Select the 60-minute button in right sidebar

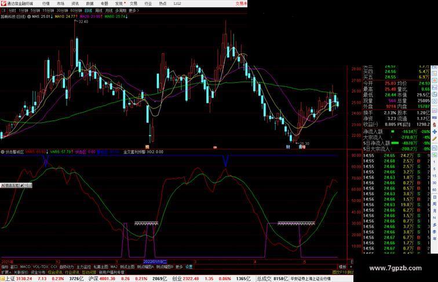point(435,189)
